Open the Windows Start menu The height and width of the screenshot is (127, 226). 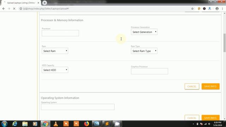click(4, 124)
